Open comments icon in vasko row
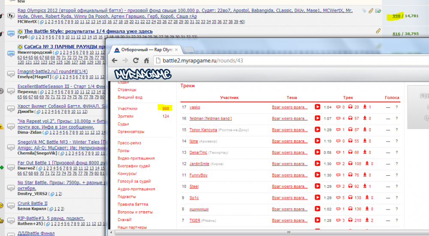 coord(338,107)
